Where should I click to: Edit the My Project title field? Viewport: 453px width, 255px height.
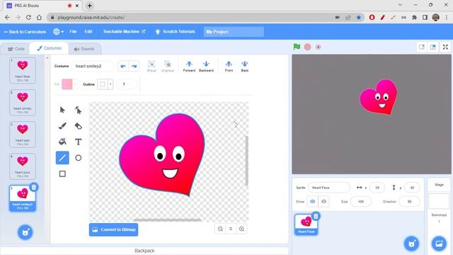234,32
